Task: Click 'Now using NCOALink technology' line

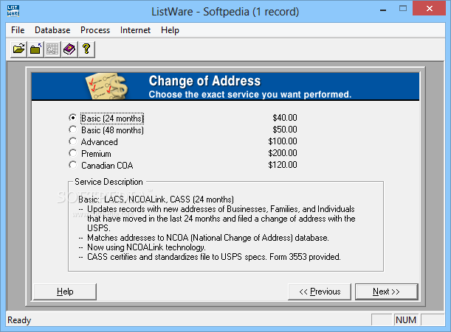Action: (146, 247)
